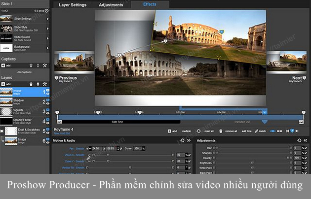Click the Next keyframe button

point(297,79)
